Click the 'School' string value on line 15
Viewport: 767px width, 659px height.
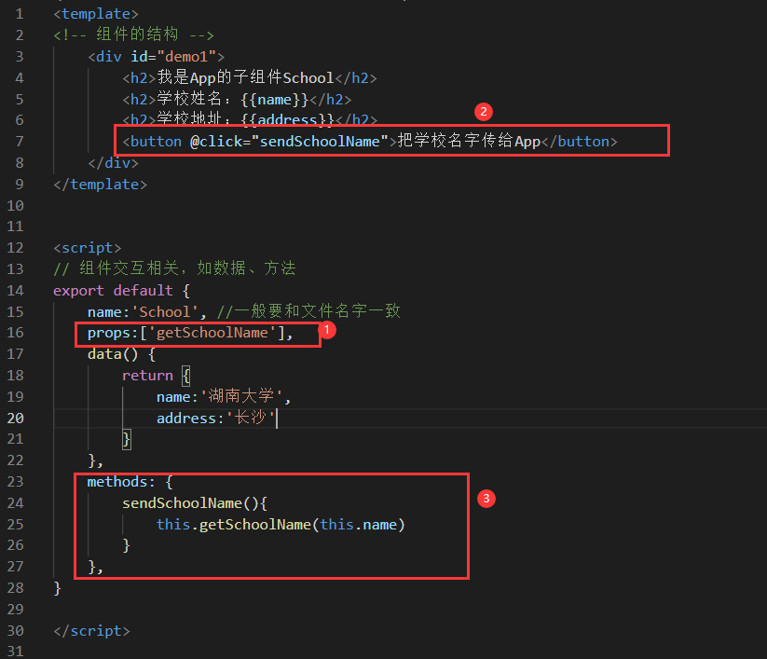[165, 312]
